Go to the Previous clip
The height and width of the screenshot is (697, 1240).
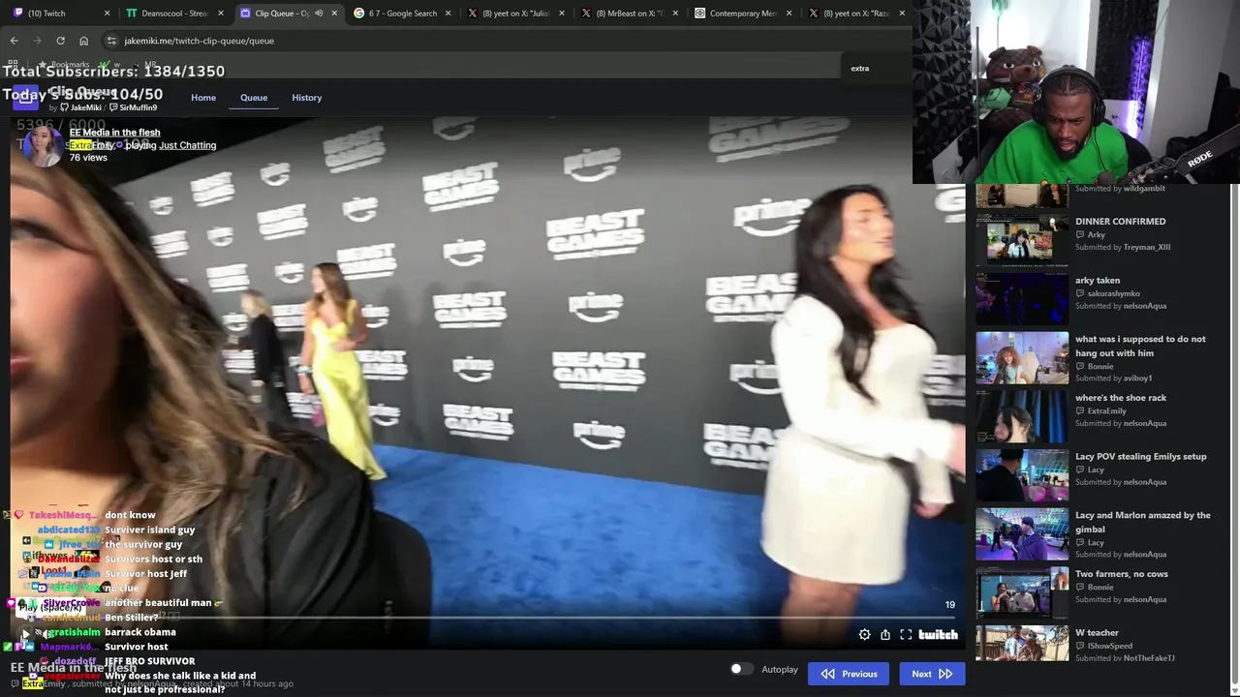[849, 674]
